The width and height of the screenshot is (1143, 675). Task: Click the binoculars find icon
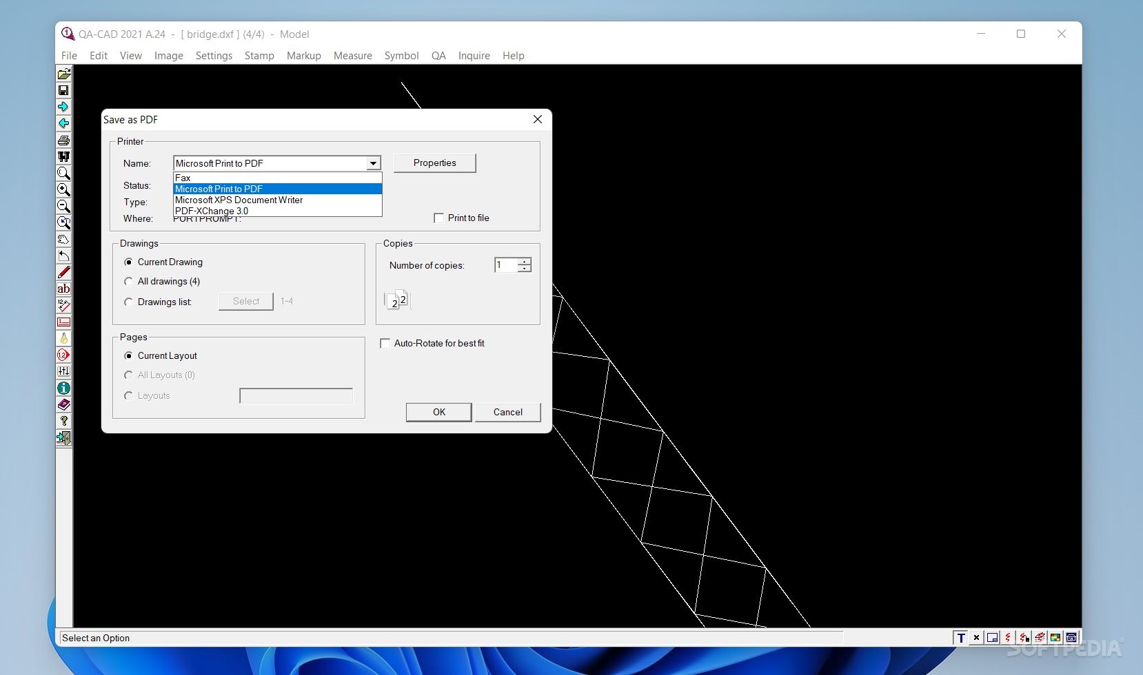[63, 156]
